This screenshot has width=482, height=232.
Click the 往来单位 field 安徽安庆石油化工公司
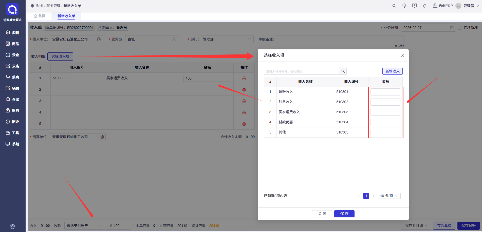click(x=72, y=39)
